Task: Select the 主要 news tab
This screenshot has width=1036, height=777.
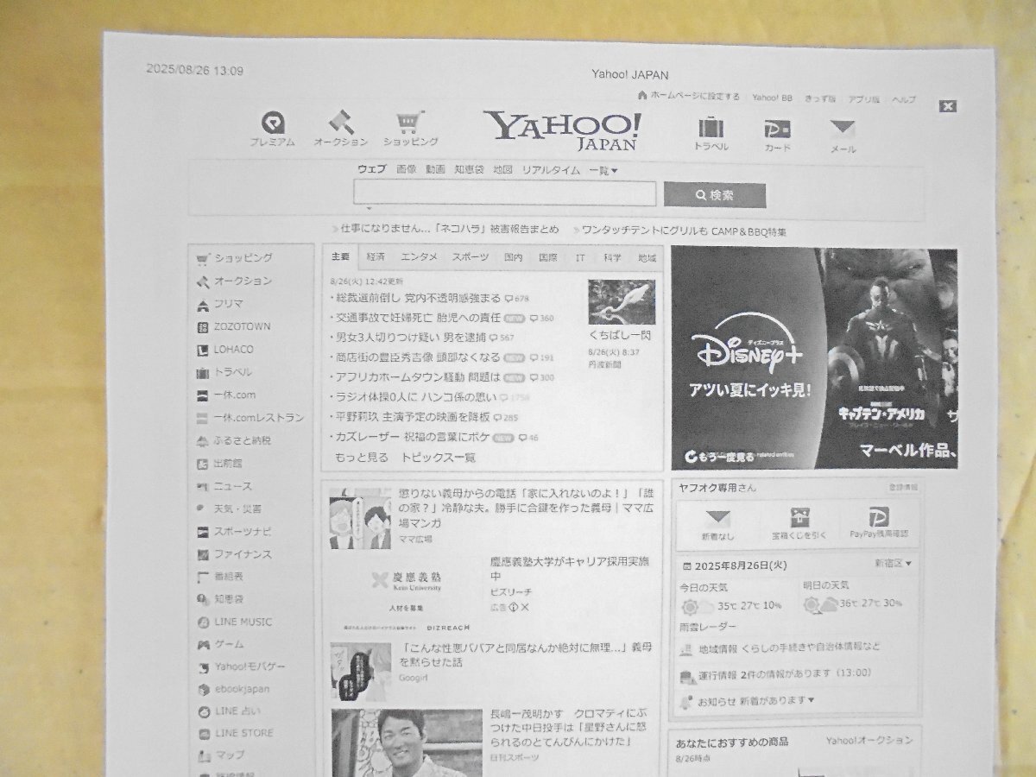Action: pyautogui.click(x=340, y=257)
